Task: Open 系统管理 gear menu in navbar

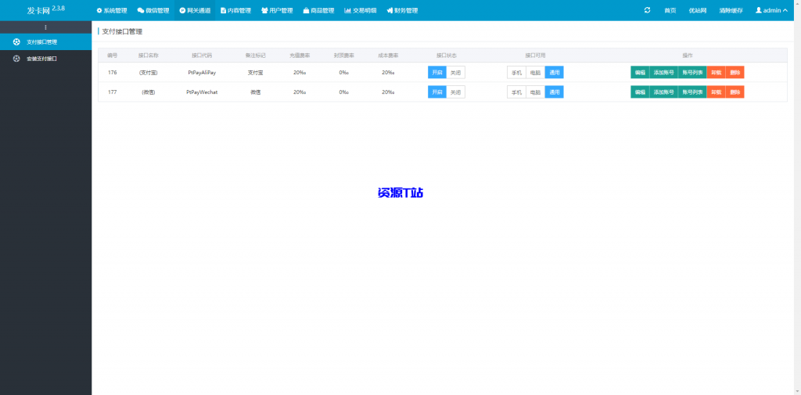Action: click(111, 11)
